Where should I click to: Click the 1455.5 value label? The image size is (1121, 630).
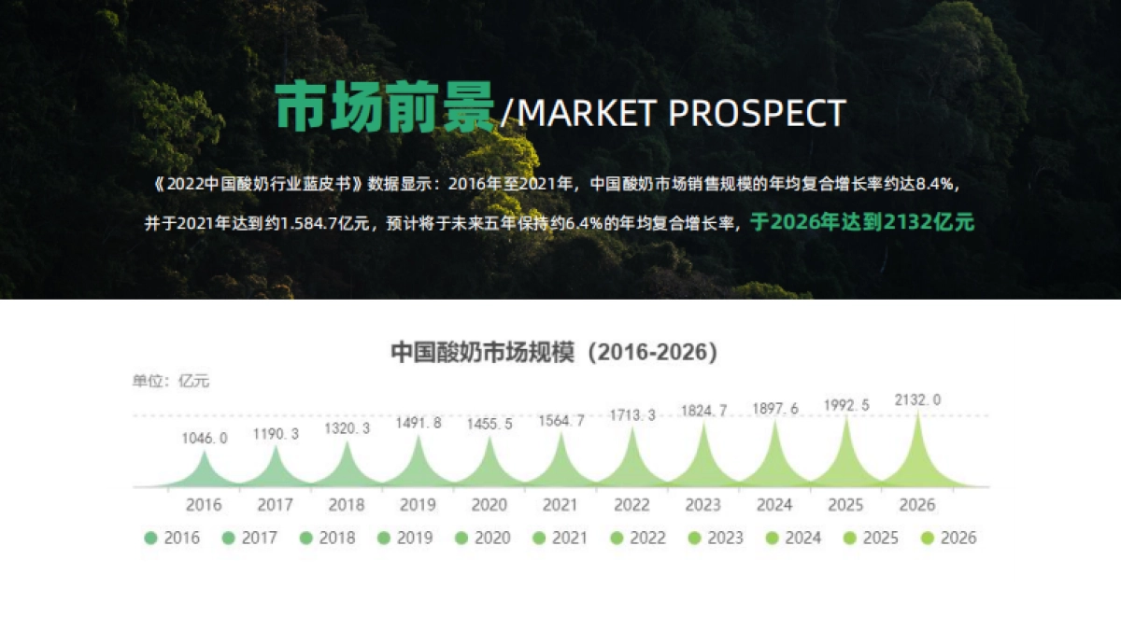coord(489,423)
